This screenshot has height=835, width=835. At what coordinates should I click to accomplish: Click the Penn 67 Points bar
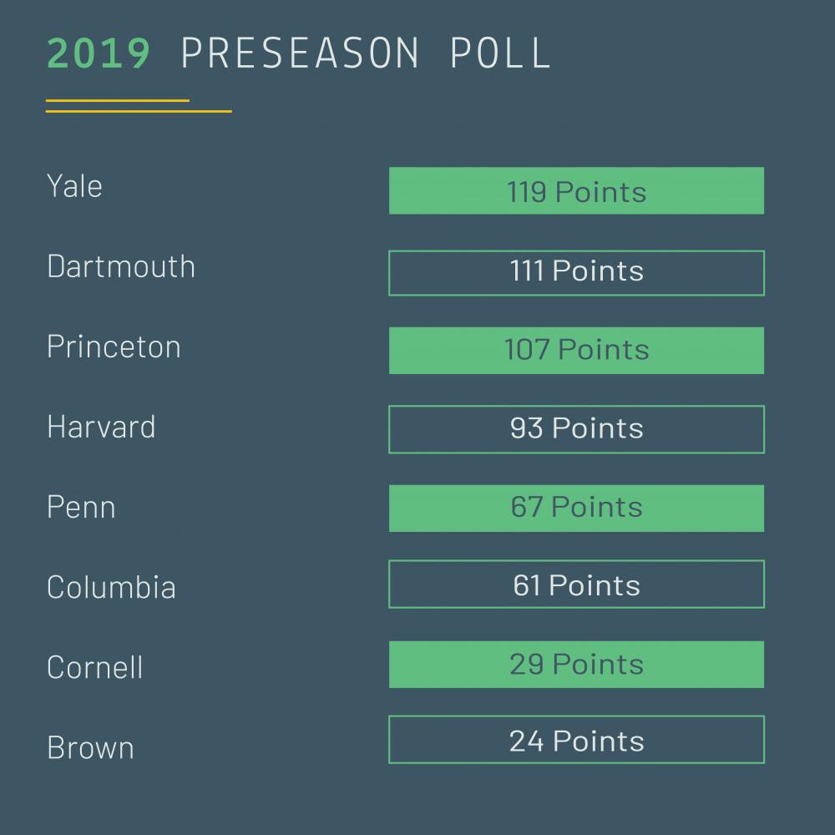click(x=576, y=508)
